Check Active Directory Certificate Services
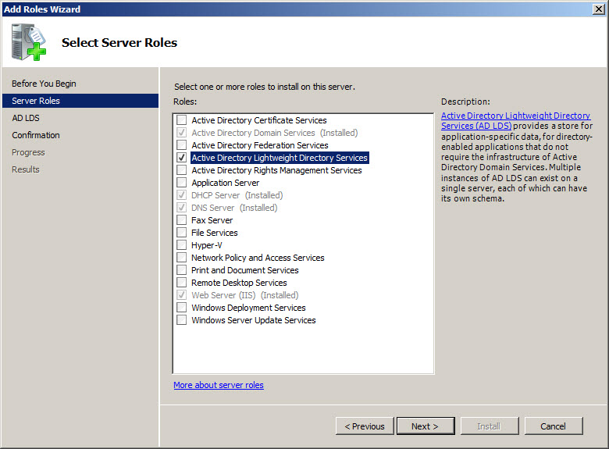Viewport: 609px width, 449px height. 181,120
